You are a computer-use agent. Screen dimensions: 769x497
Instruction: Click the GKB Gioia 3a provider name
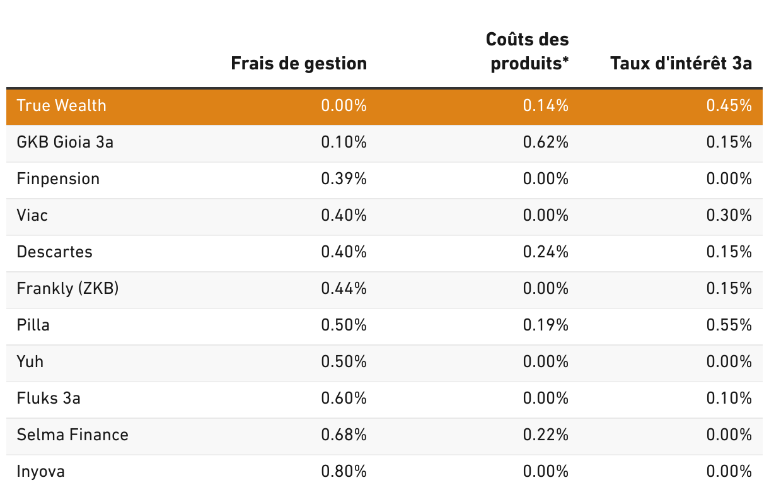click(x=65, y=142)
